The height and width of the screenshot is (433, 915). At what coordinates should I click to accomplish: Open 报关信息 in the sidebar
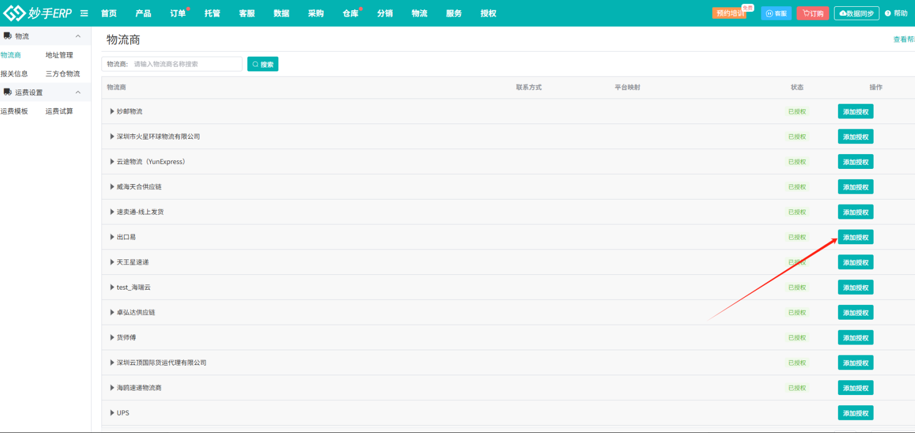pyautogui.click(x=14, y=74)
